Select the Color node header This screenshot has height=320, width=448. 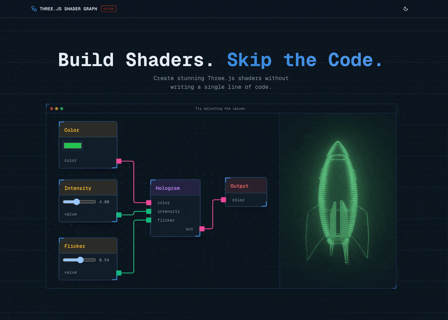[x=88, y=129]
